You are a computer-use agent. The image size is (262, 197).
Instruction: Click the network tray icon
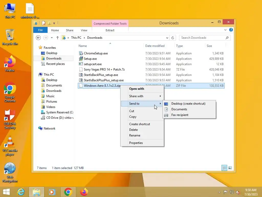(232, 192)
